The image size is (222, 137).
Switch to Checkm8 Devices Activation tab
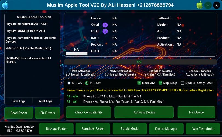coord(200,72)
